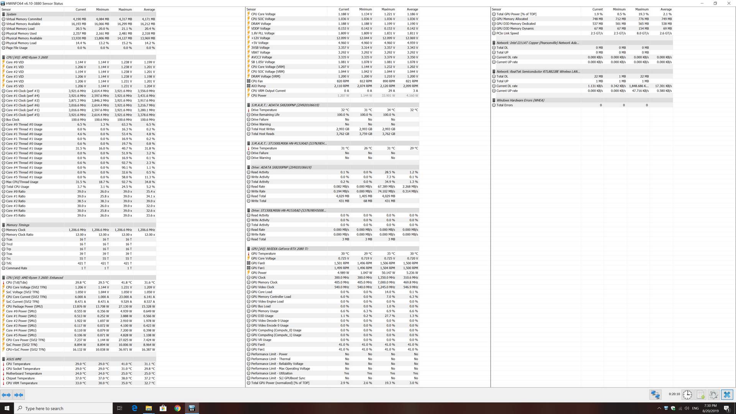Screen dimensions: 736x414
Task: Select Motherboard Temperature row
Action: (79, 373)
